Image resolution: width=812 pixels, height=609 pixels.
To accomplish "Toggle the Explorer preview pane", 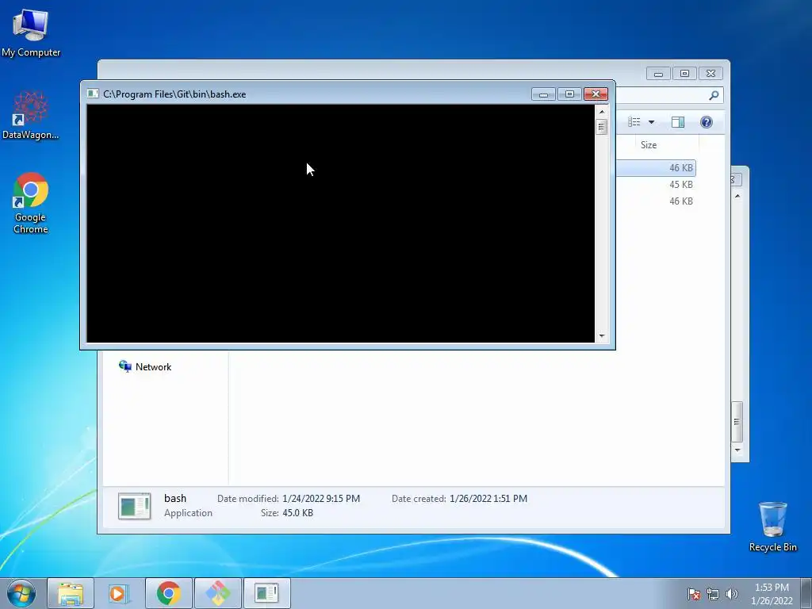I will click(x=677, y=122).
